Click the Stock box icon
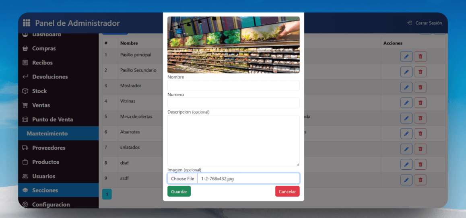 [x=25, y=91]
